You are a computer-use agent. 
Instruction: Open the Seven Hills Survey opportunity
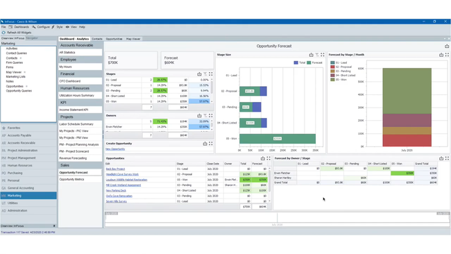click(x=116, y=201)
